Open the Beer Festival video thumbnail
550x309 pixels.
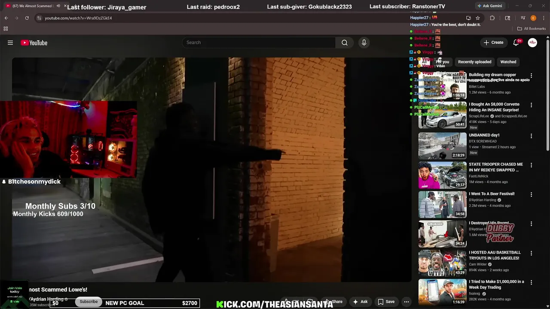(x=442, y=204)
